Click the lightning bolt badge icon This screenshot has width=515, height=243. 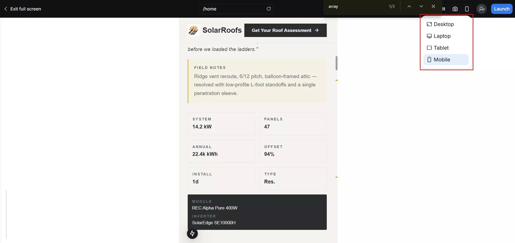click(x=192, y=233)
